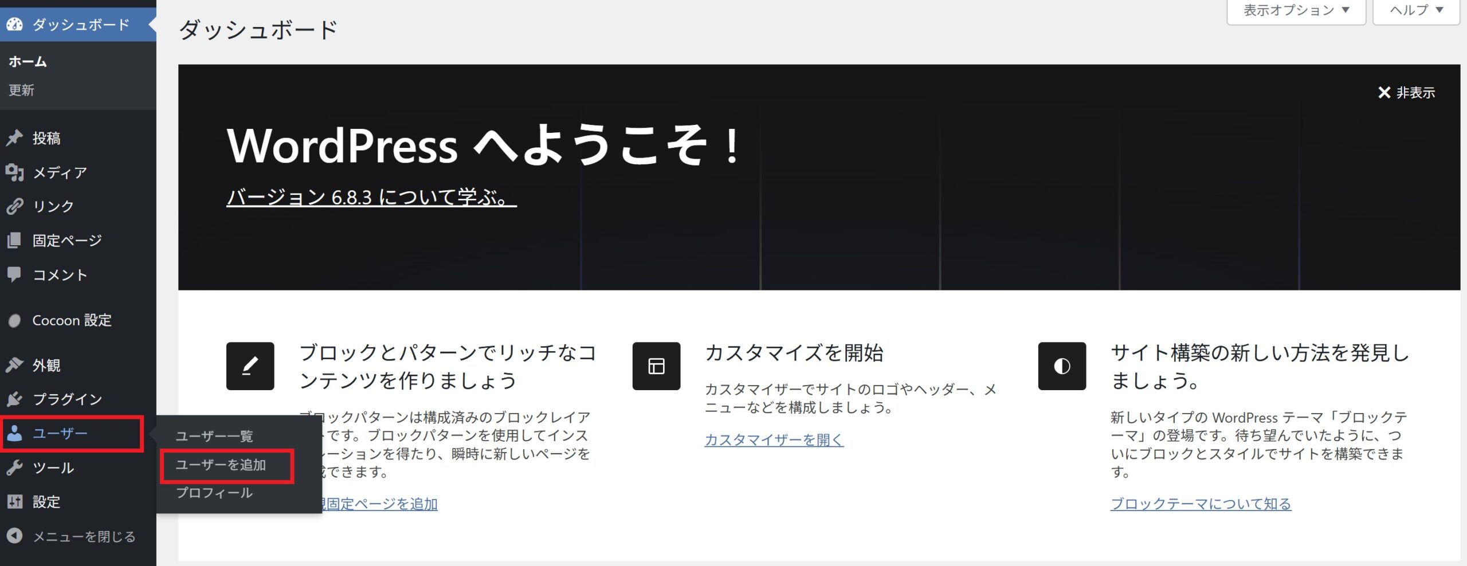Go to 更新 under the dashboard menu
Screen dimensions: 1467x566
22,90
